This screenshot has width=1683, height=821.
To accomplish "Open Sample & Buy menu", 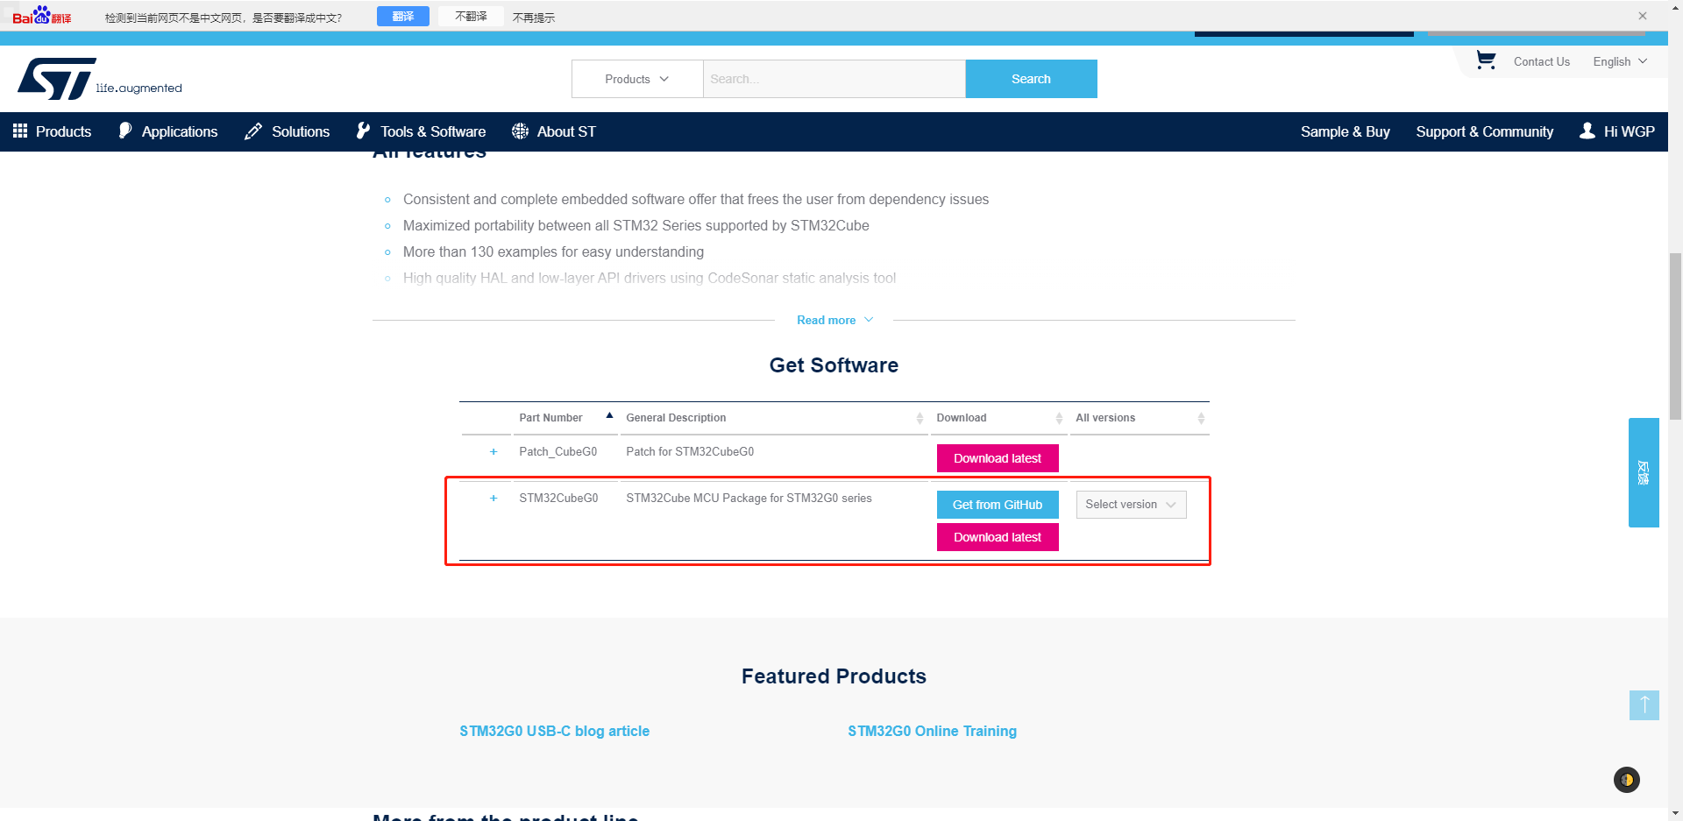I will [x=1345, y=131].
